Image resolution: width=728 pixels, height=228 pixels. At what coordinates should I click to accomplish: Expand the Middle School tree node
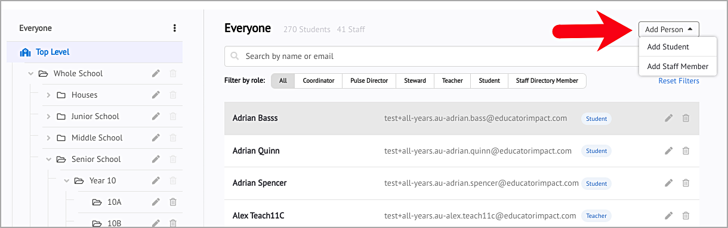pyautogui.click(x=48, y=138)
